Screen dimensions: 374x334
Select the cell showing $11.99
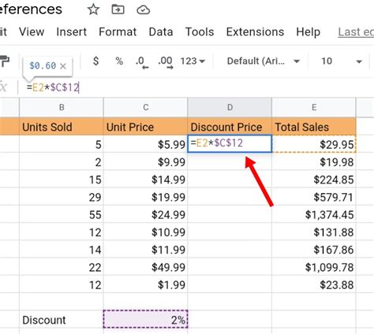tap(146, 250)
